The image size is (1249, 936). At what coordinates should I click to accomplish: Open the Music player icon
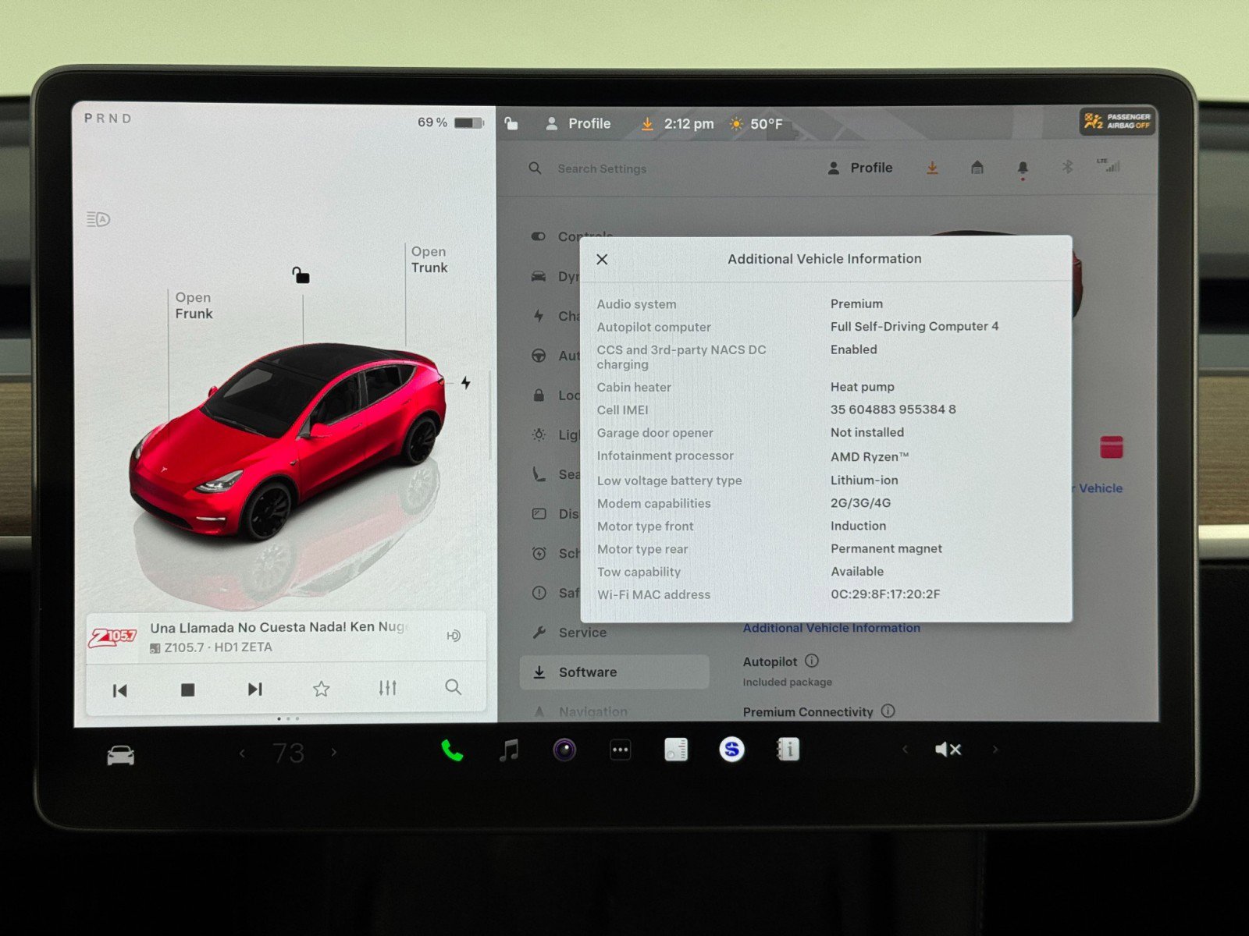(x=509, y=750)
